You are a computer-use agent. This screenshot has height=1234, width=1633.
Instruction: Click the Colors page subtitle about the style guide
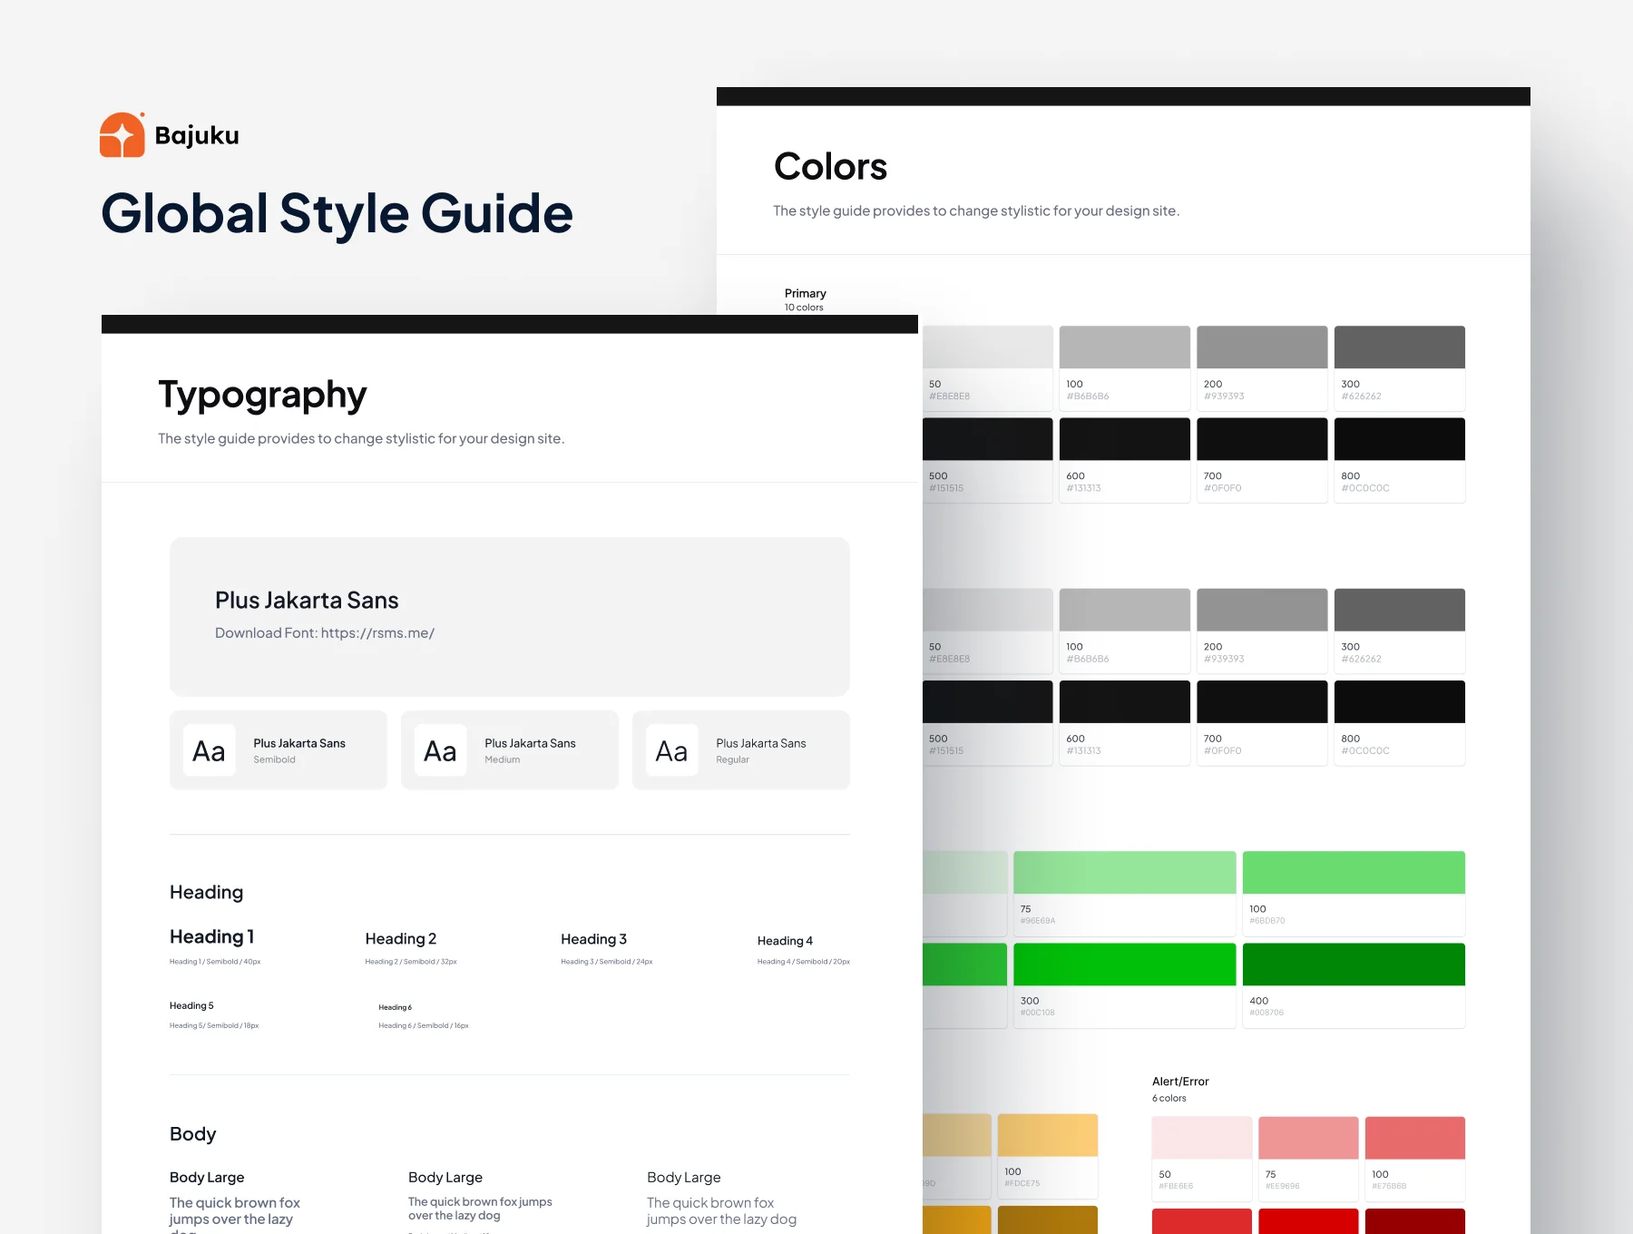pyautogui.click(x=976, y=211)
